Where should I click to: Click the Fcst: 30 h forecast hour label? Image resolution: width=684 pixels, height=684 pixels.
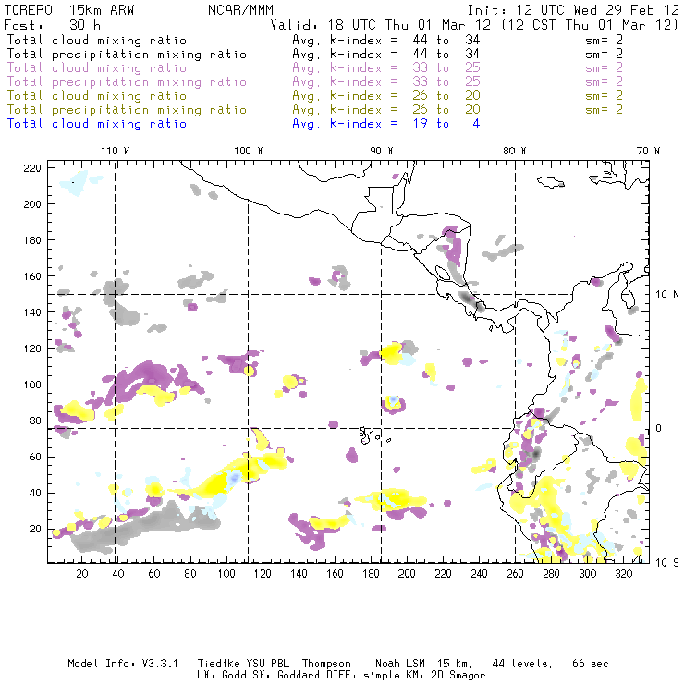click(x=46, y=26)
